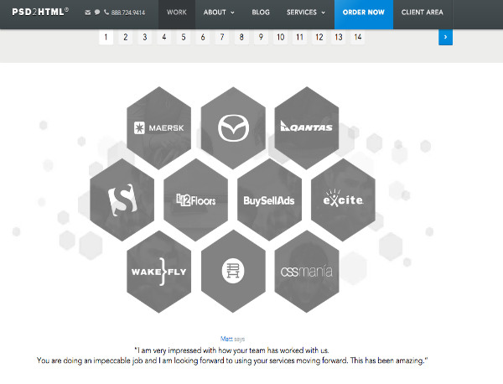Go to pagination page 12
The height and width of the screenshot is (384, 503).
pos(319,37)
